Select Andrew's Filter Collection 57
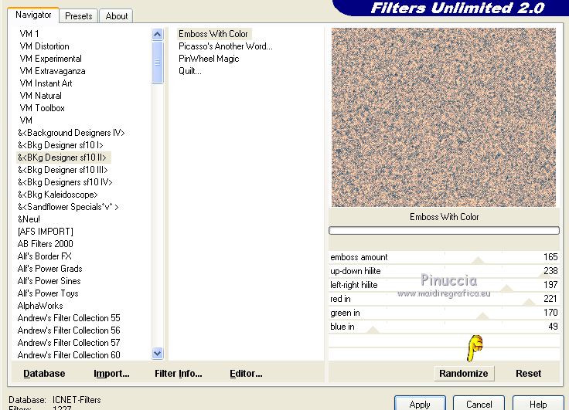Image resolution: width=569 pixels, height=410 pixels. coord(69,342)
